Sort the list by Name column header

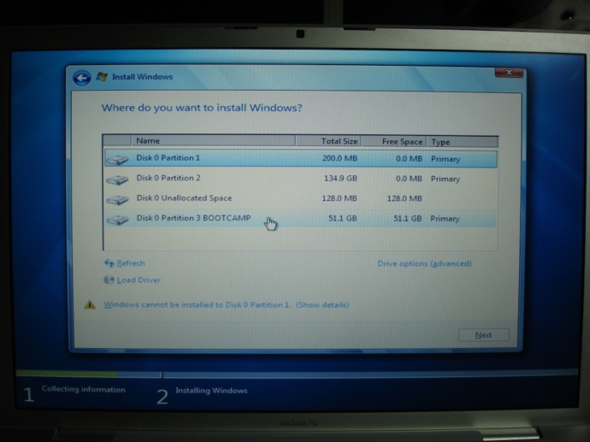pos(214,141)
